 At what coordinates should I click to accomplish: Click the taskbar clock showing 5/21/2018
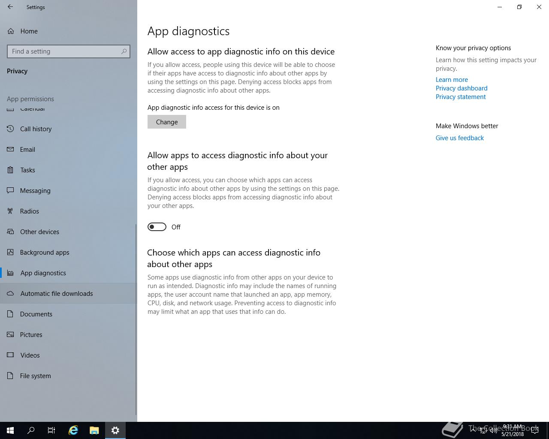point(513,430)
